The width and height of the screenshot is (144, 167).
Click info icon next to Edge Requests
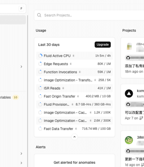tap(71, 64)
